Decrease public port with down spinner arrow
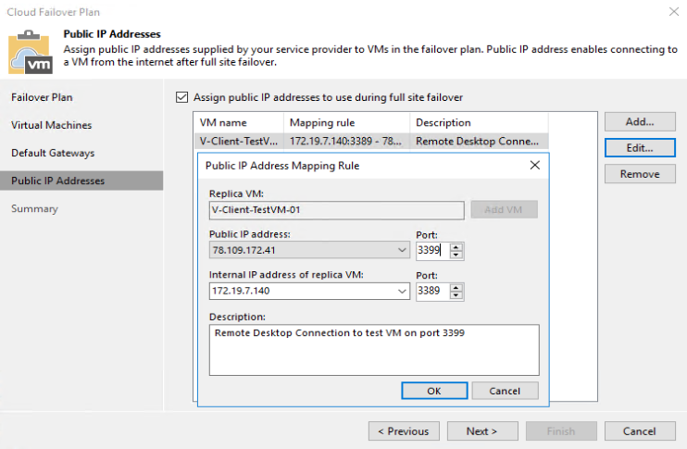 coord(456,255)
